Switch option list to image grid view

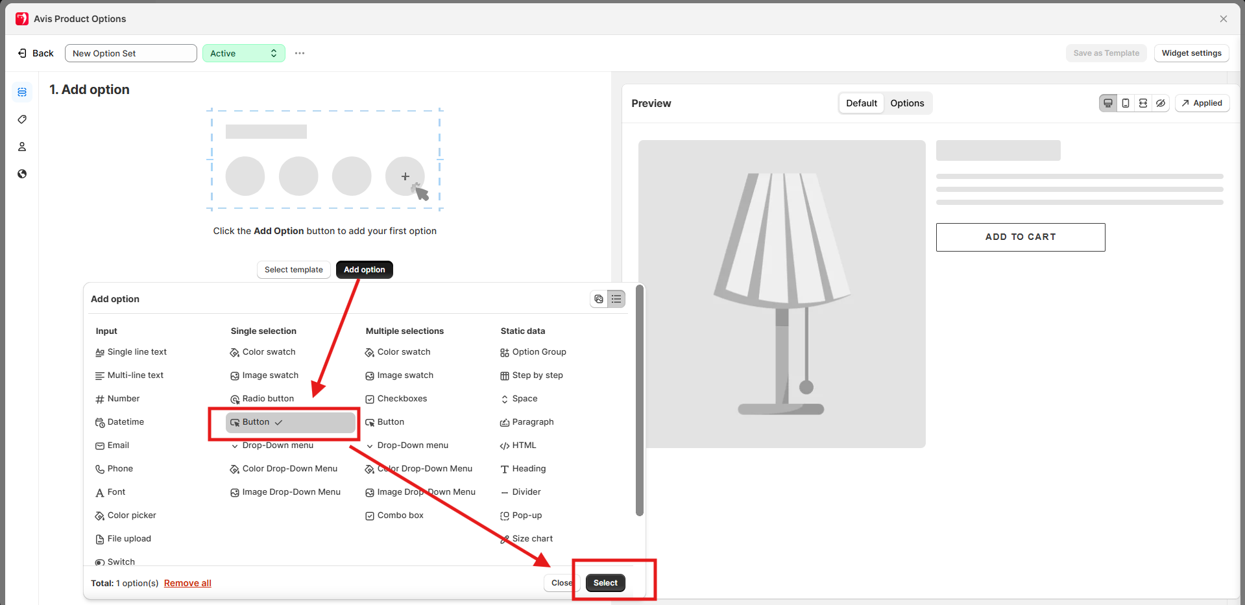click(x=599, y=299)
